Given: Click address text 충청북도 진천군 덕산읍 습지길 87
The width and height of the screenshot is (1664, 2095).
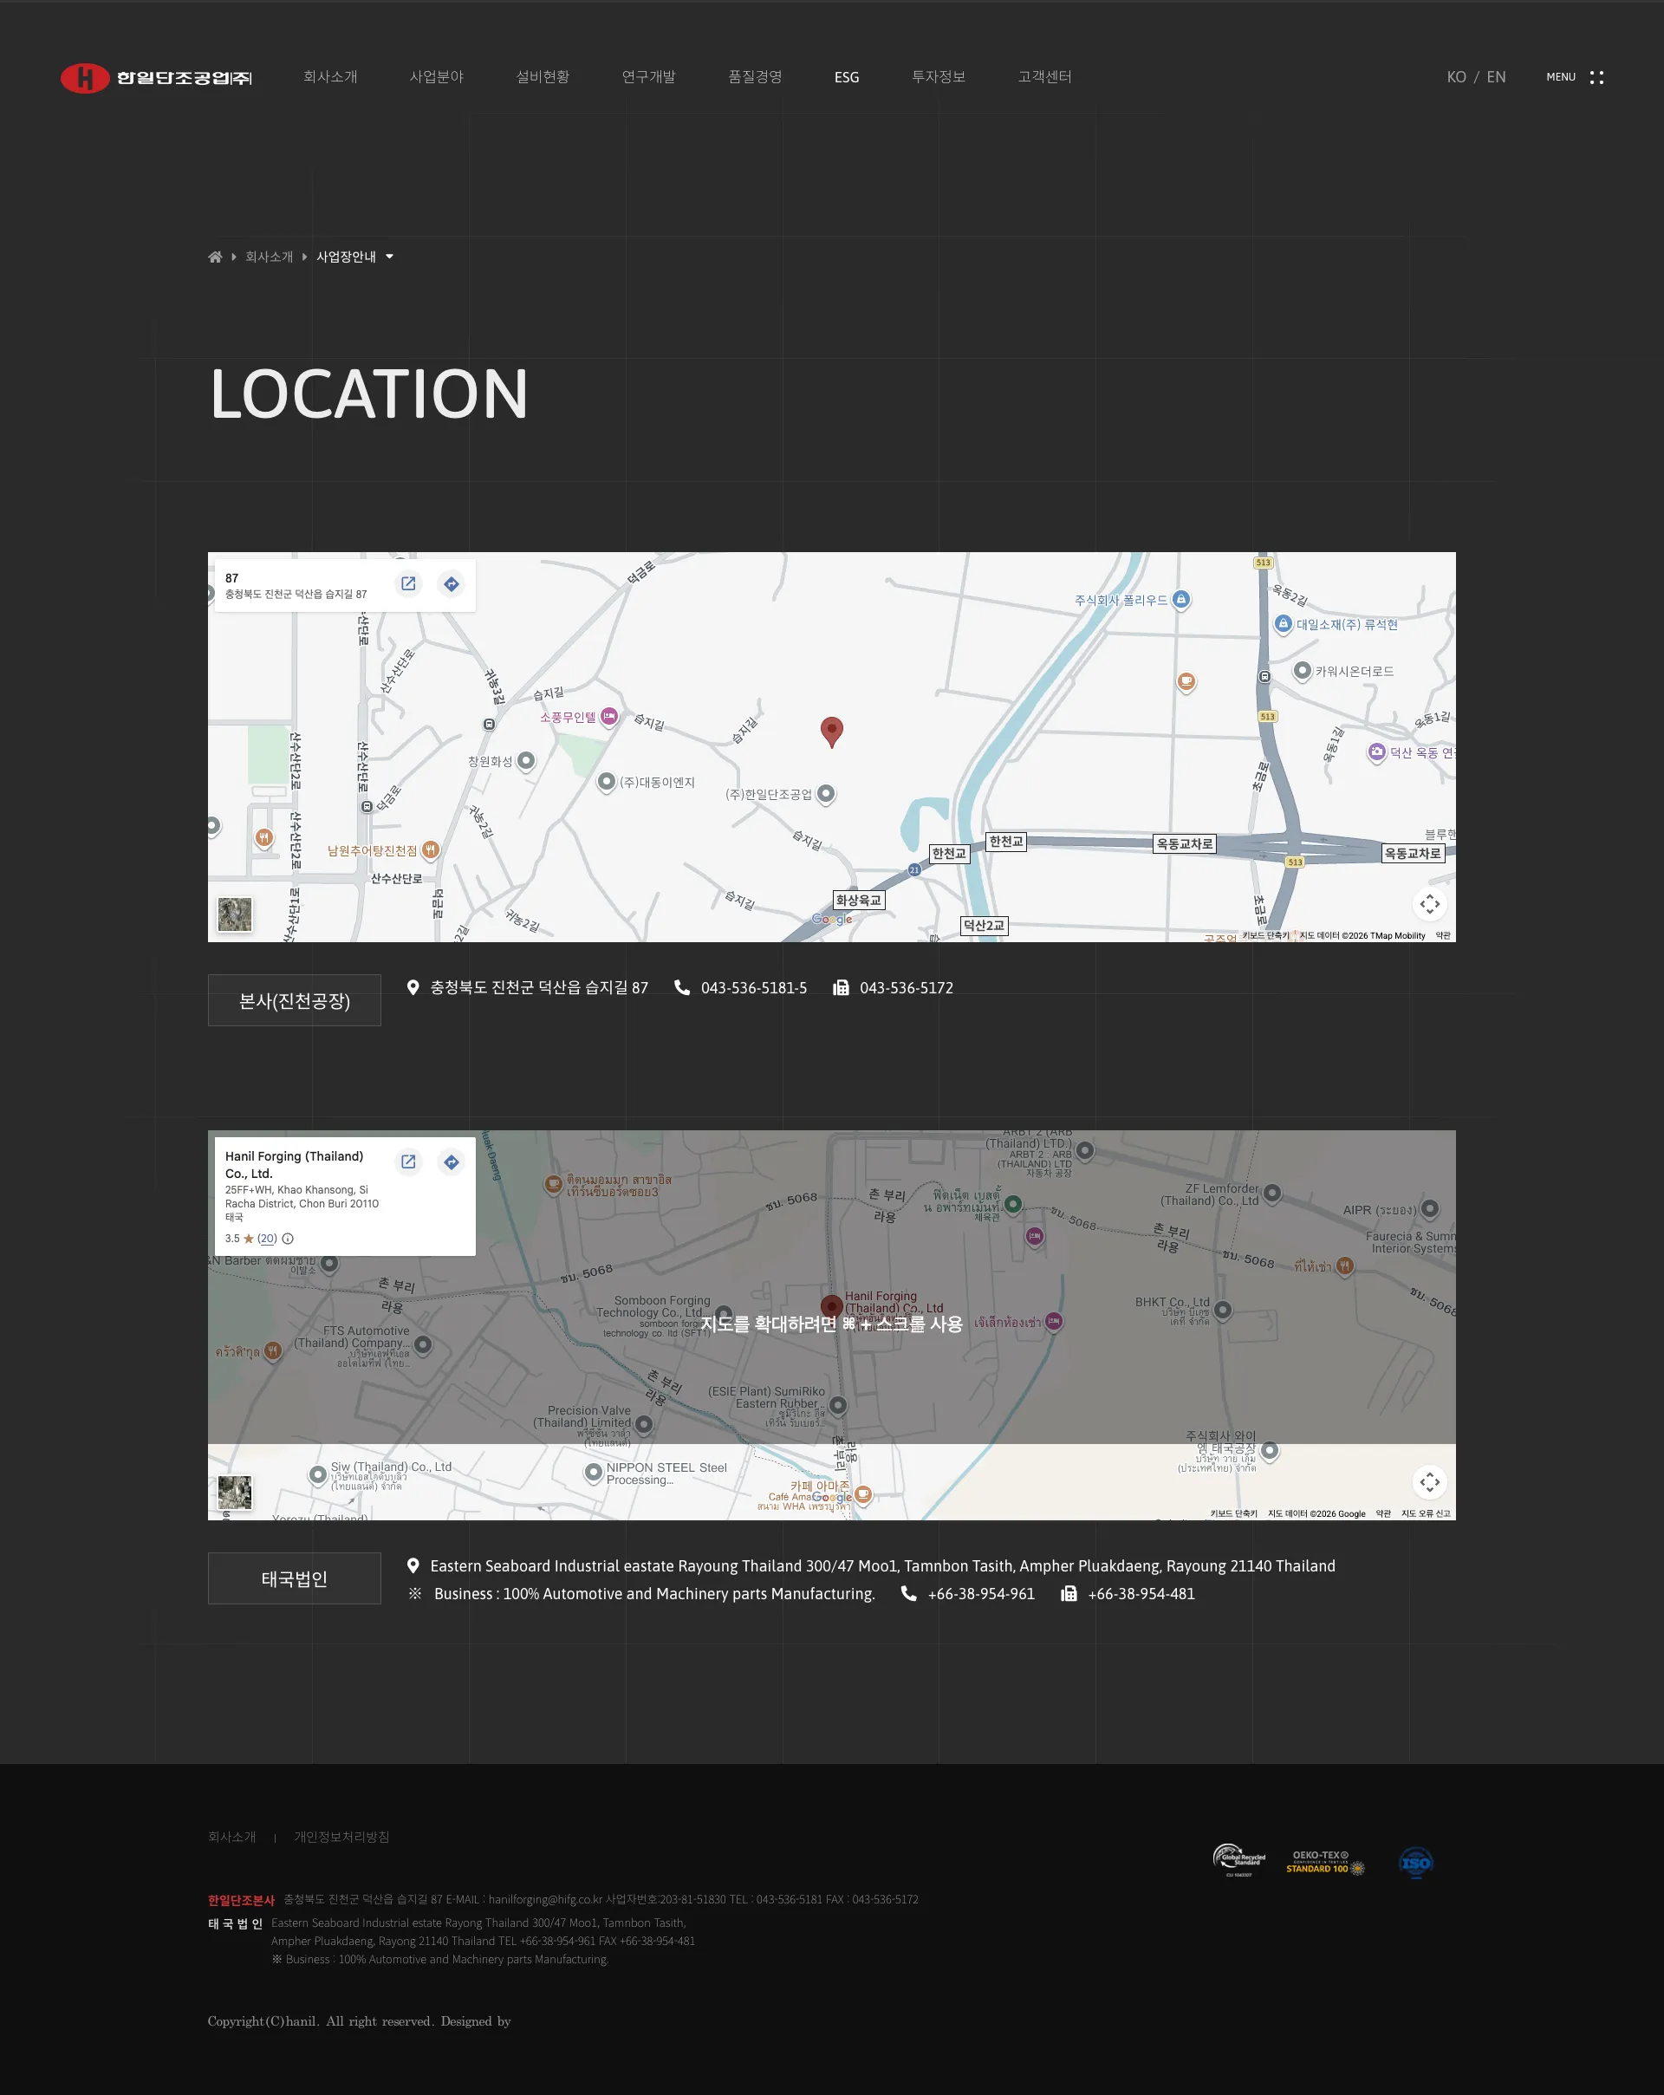Looking at the screenshot, I should (539, 987).
